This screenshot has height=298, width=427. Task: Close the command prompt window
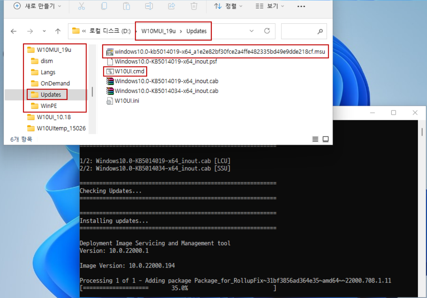click(x=415, y=112)
